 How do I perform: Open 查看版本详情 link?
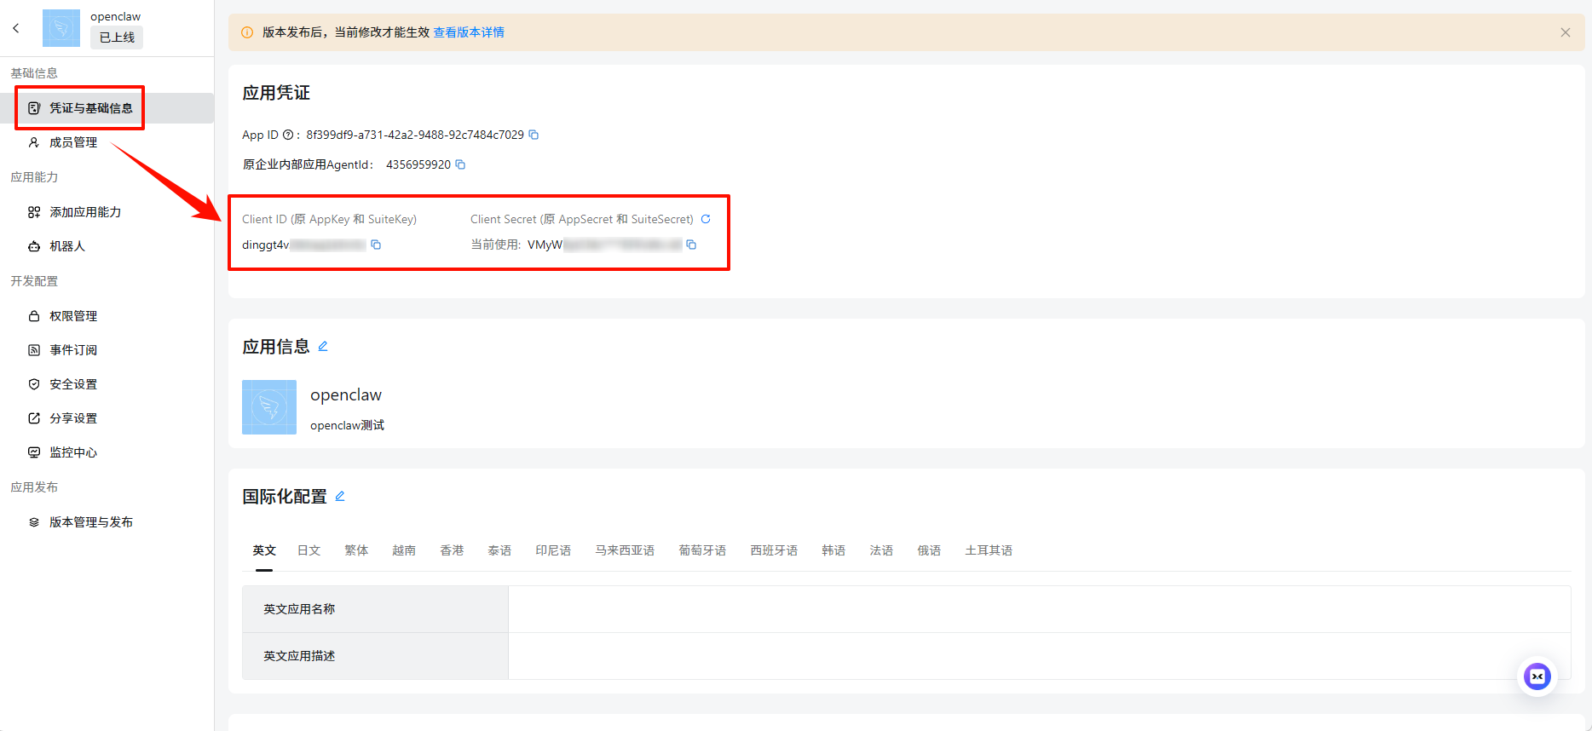(x=469, y=32)
